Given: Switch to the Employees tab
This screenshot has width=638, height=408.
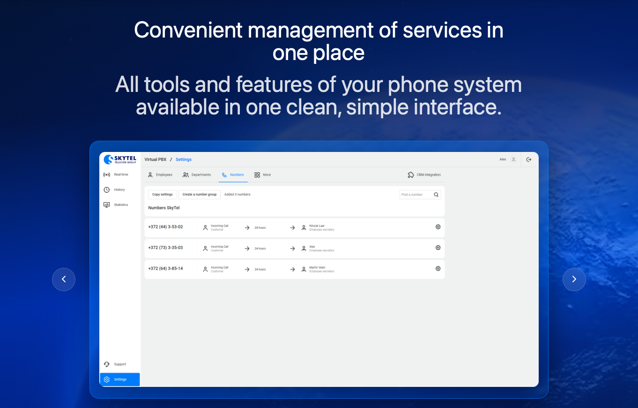Looking at the screenshot, I should click(161, 174).
